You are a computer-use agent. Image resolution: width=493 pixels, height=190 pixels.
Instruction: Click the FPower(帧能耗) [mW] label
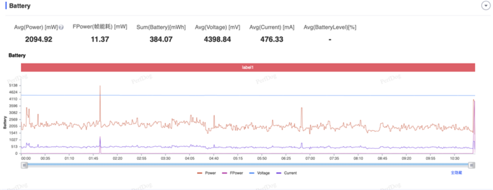[x=100, y=27]
